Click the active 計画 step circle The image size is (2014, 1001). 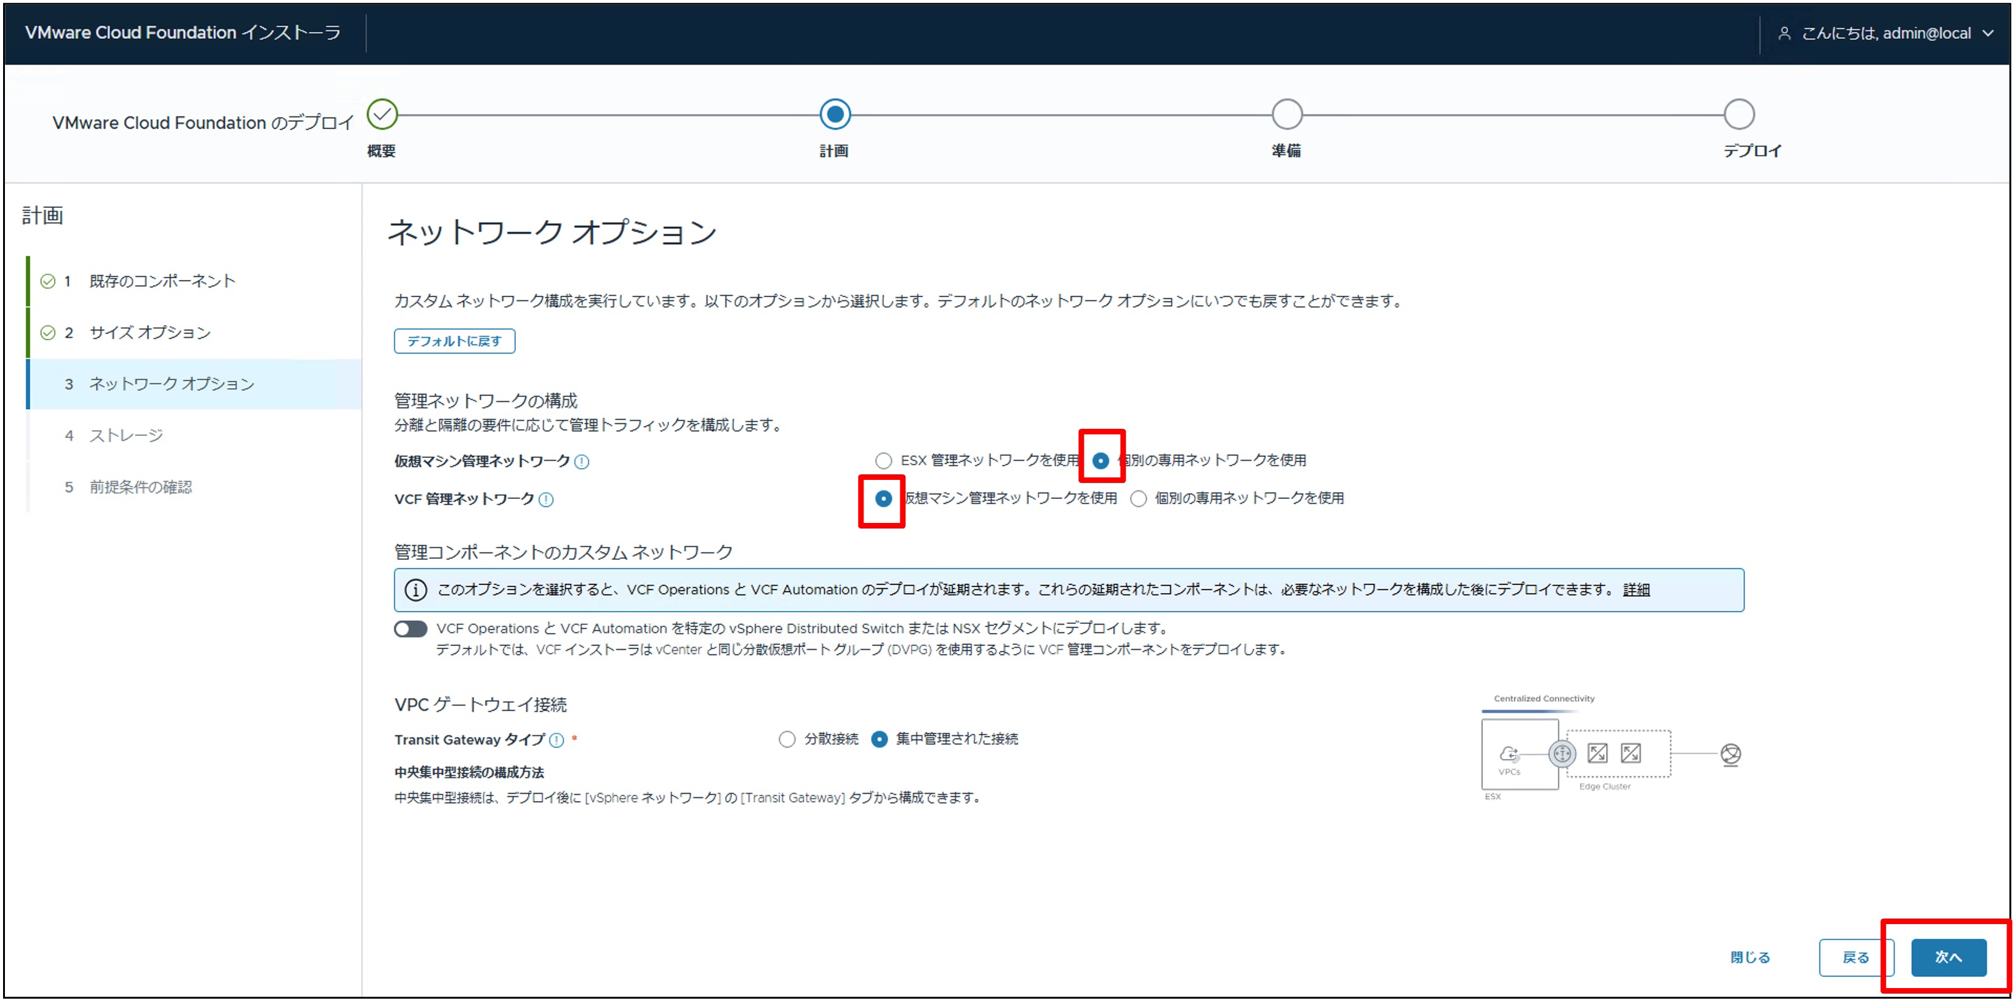coord(835,115)
